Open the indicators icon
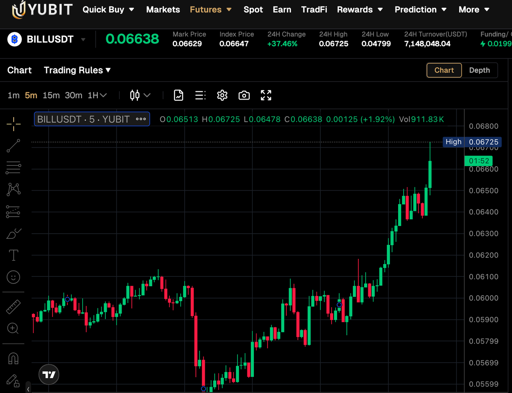The image size is (512, 393). pos(178,95)
